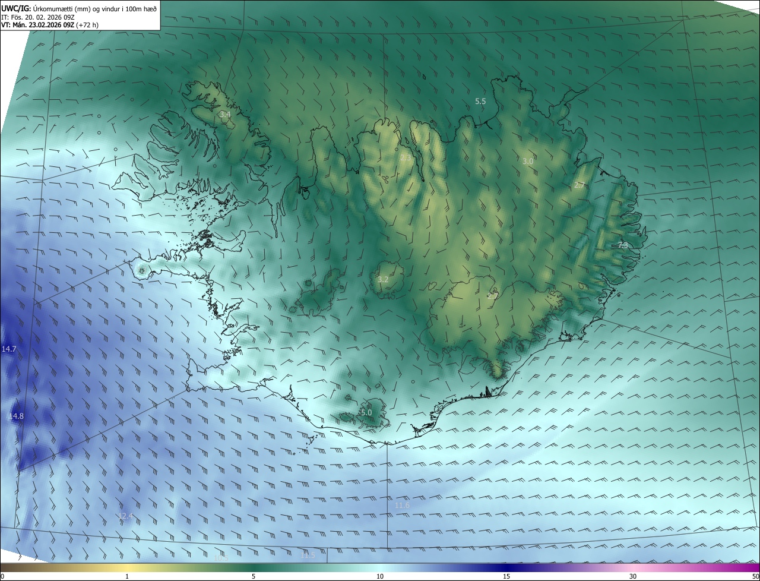Click the 5.5 value off the north coast
This screenshot has height=581, width=760.
tap(480, 102)
